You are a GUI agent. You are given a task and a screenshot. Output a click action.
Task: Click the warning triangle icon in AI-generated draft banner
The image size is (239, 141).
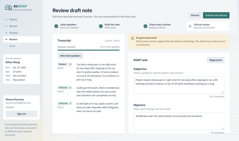point(133,38)
